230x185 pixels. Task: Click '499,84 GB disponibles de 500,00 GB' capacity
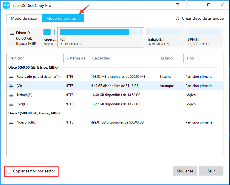pos(117,122)
